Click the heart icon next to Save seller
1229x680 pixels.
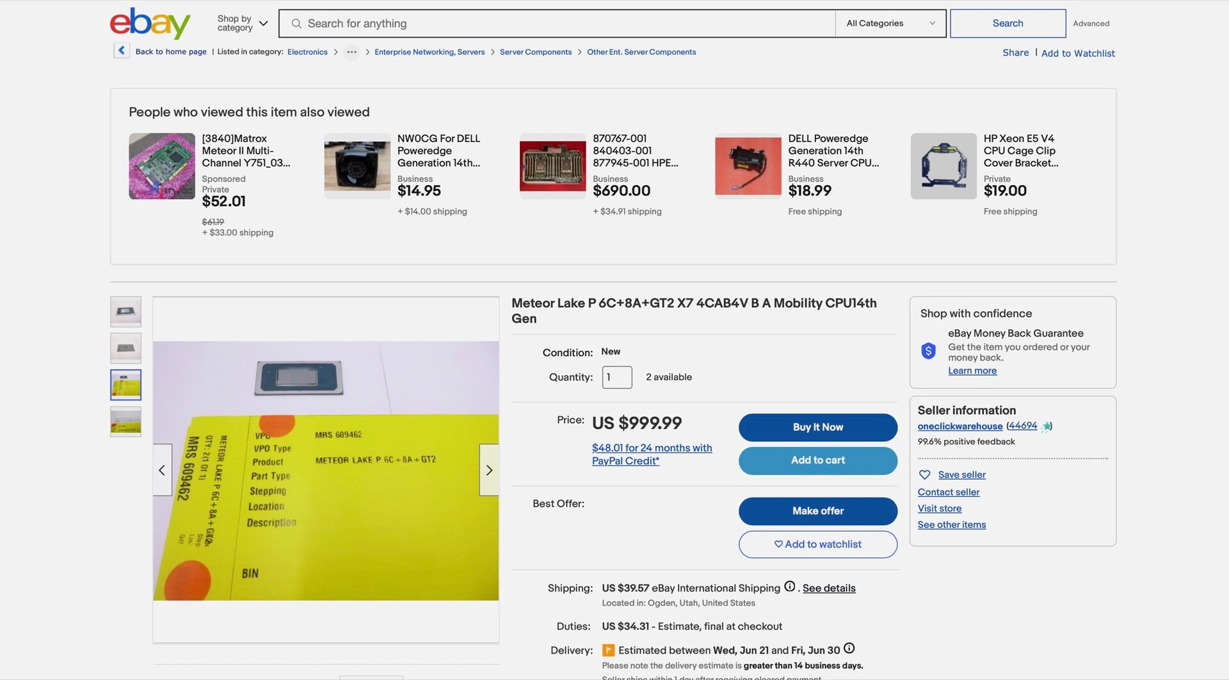click(x=925, y=474)
